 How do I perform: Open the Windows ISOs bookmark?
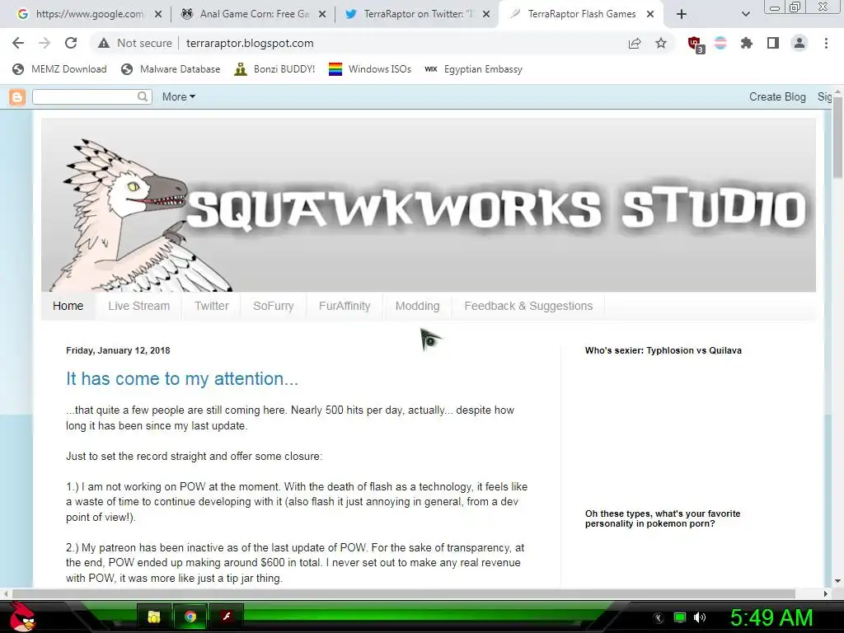pos(370,69)
